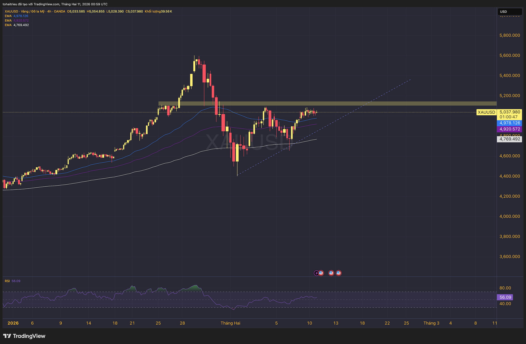Click the 'Tháng Hai' time axis label

[230, 323]
